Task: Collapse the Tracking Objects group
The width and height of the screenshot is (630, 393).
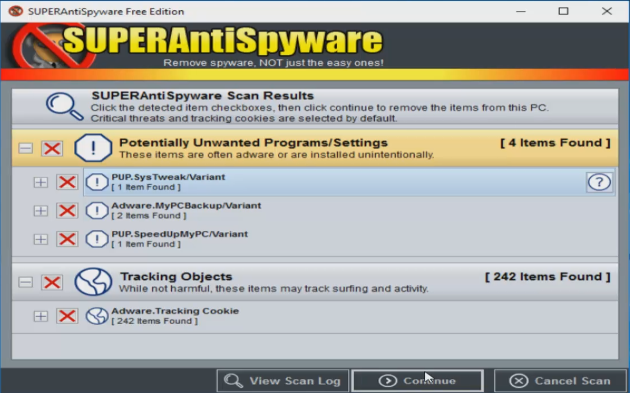Action: 26,282
